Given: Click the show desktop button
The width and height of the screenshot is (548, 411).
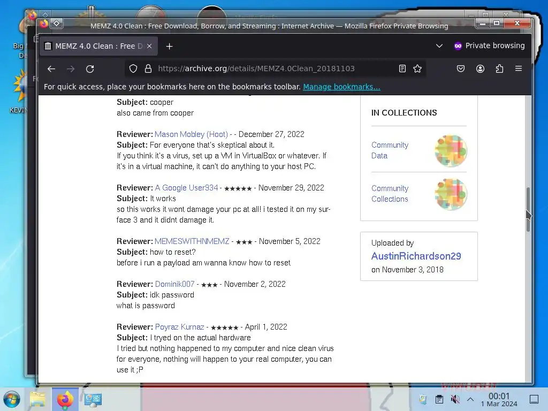Looking at the screenshot, I should pyautogui.click(x=534, y=399).
